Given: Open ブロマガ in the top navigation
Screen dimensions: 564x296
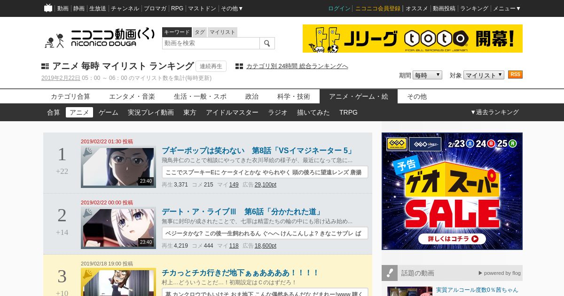Looking at the screenshot, I should click(155, 8).
